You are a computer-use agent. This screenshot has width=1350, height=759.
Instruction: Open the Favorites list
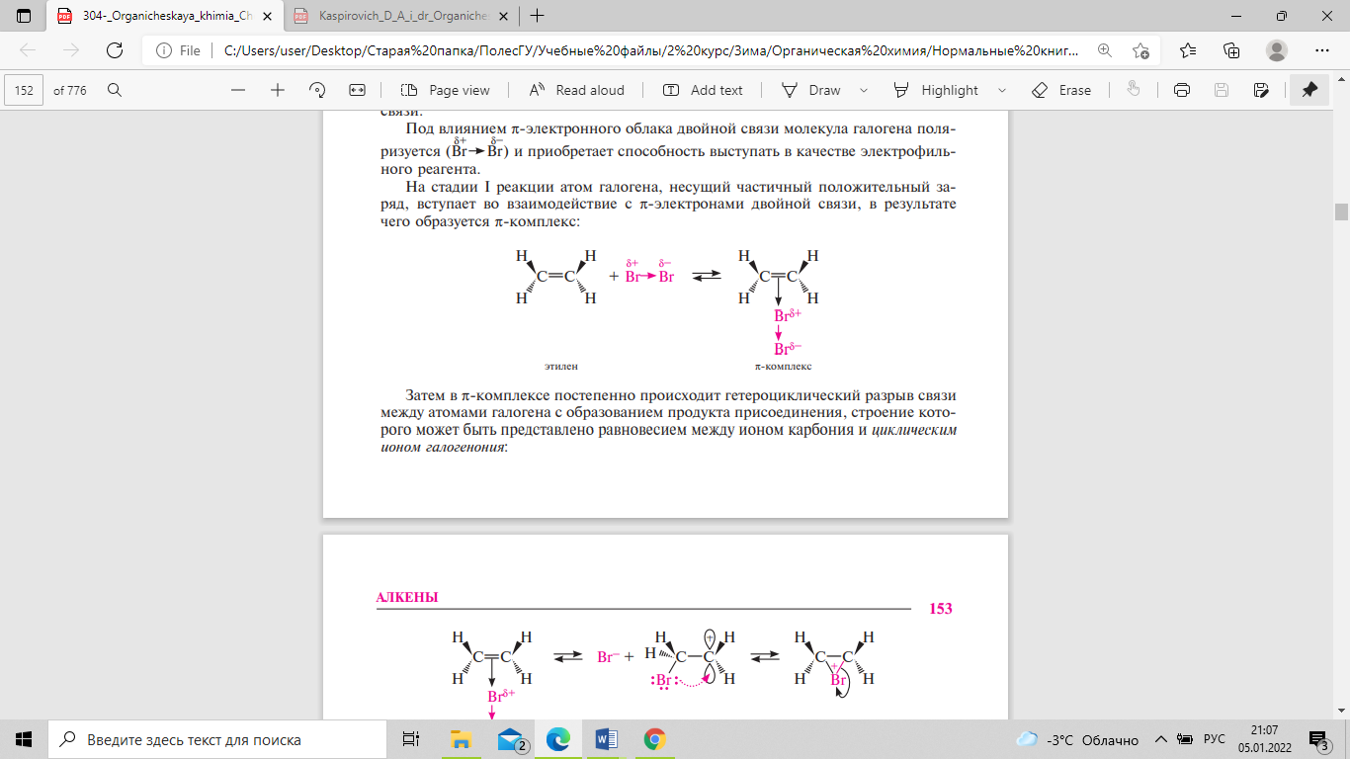point(1188,50)
